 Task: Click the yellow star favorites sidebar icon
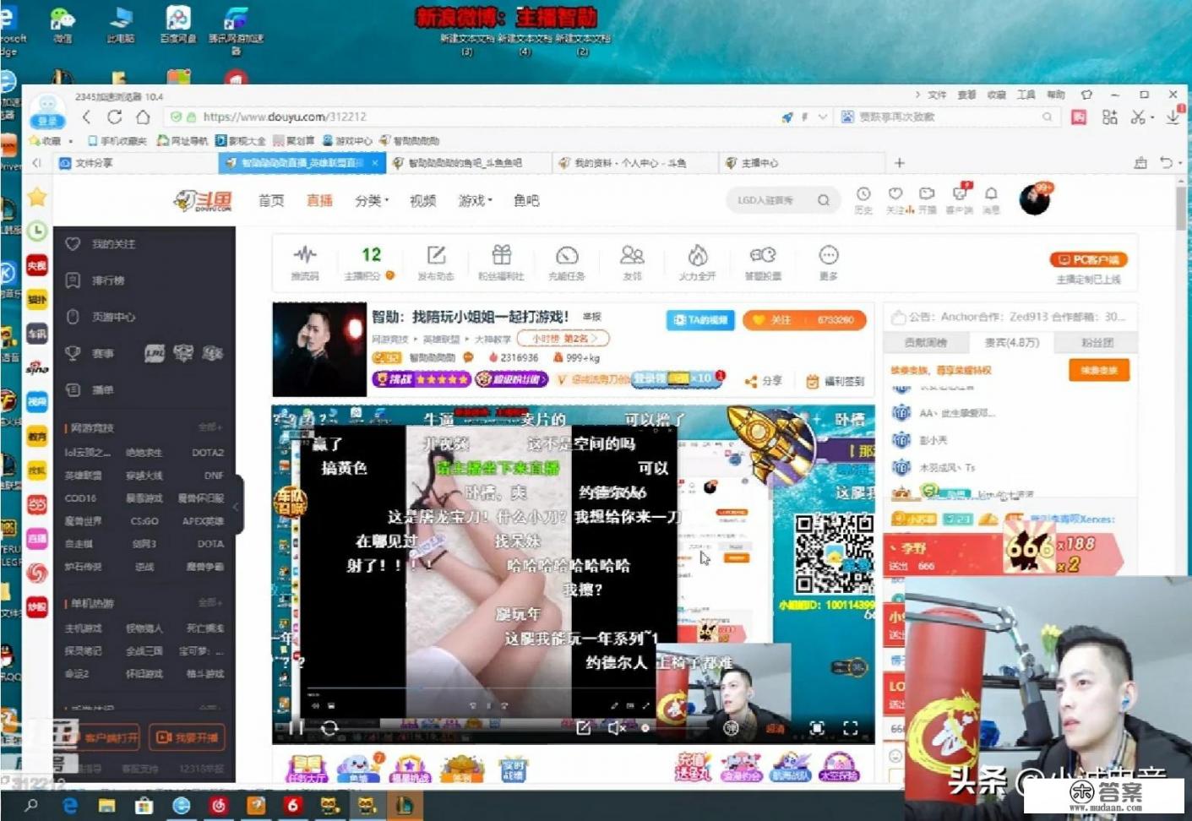[x=37, y=197]
